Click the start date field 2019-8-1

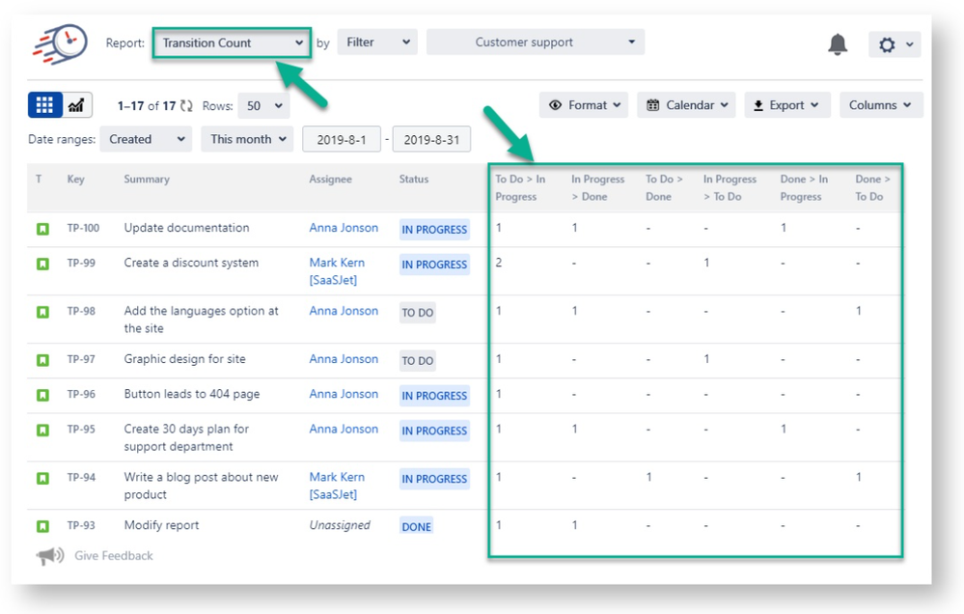tap(342, 140)
